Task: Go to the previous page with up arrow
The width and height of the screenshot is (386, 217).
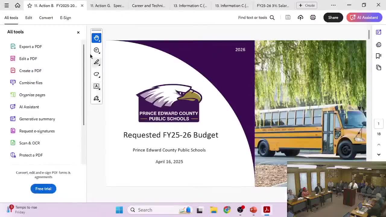Action: click(x=379, y=145)
